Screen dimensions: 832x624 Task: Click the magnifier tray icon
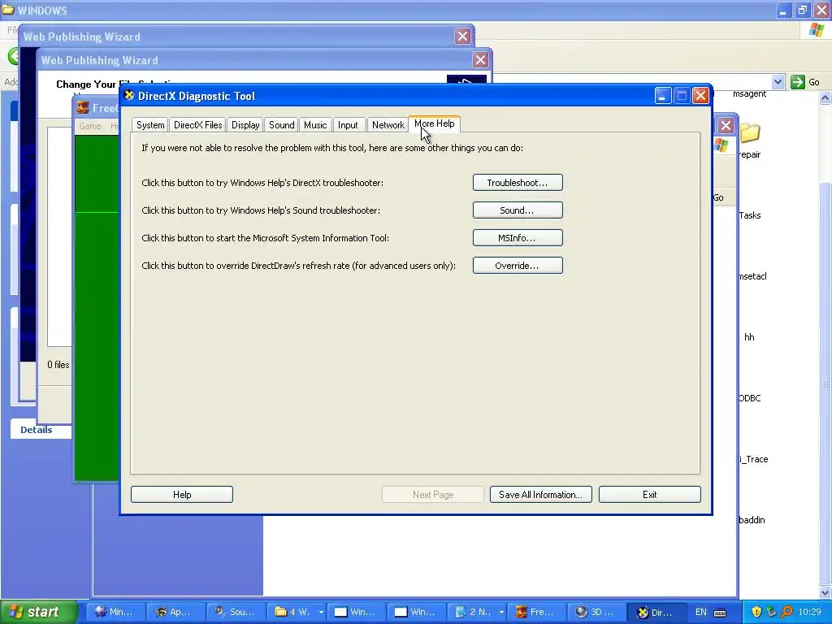[786, 612]
